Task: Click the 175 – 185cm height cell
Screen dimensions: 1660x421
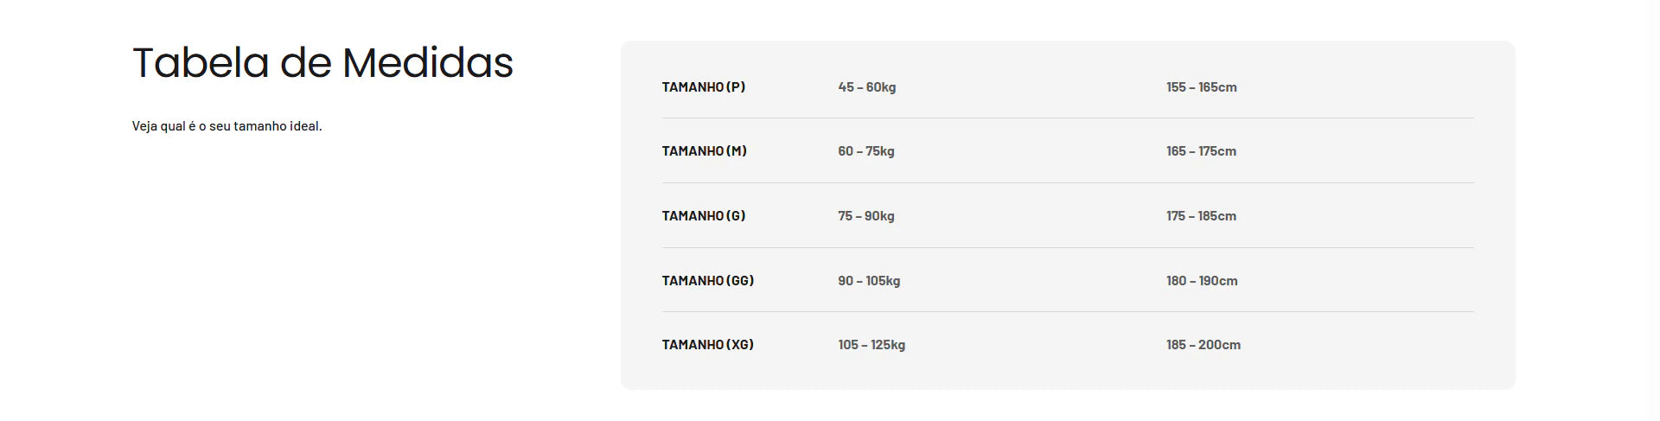Action: pyautogui.click(x=1201, y=216)
